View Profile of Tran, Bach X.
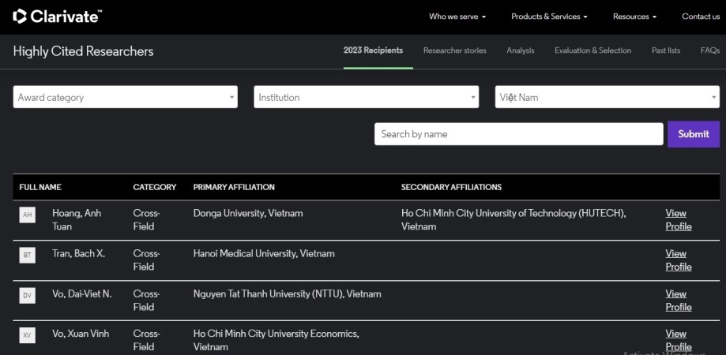 pyautogui.click(x=679, y=260)
